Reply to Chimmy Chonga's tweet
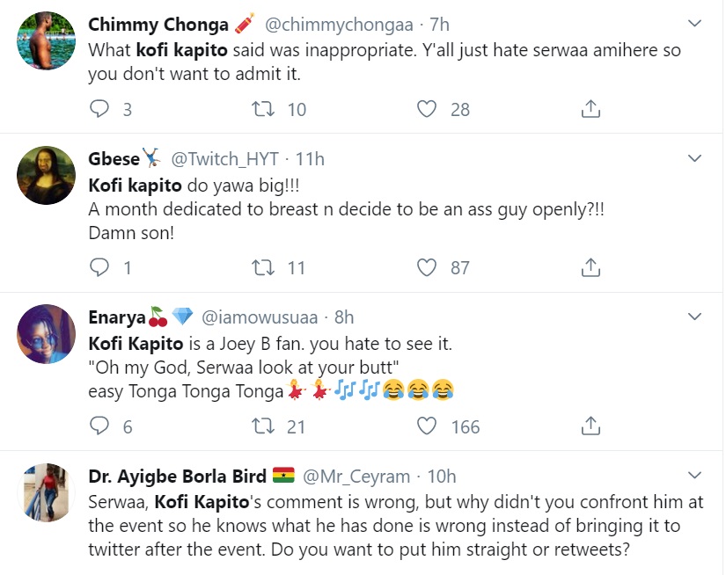The height and width of the screenshot is (575, 726). pyautogui.click(x=100, y=109)
